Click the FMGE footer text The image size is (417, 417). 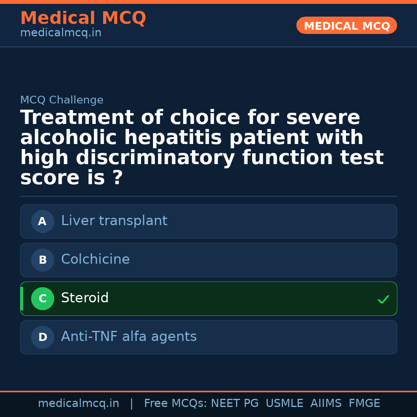[364, 403]
